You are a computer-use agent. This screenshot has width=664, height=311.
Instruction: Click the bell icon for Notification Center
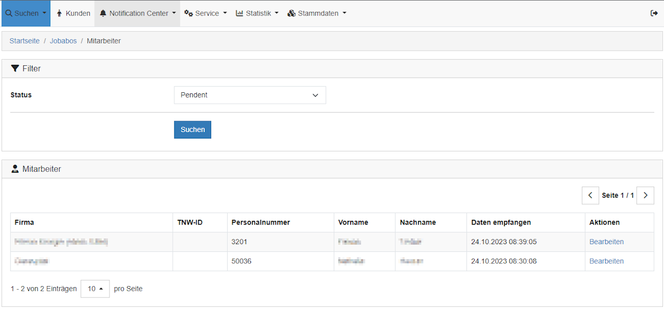[x=103, y=13]
